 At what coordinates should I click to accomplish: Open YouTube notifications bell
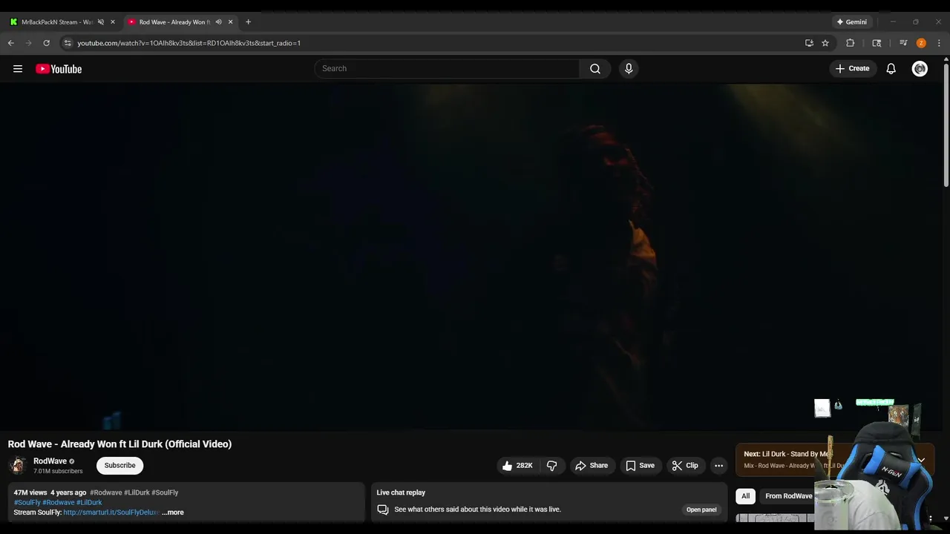(891, 69)
